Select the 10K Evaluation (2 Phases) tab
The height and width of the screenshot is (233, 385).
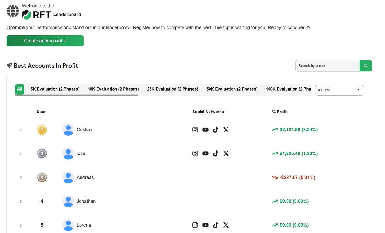pyautogui.click(x=113, y=89)
